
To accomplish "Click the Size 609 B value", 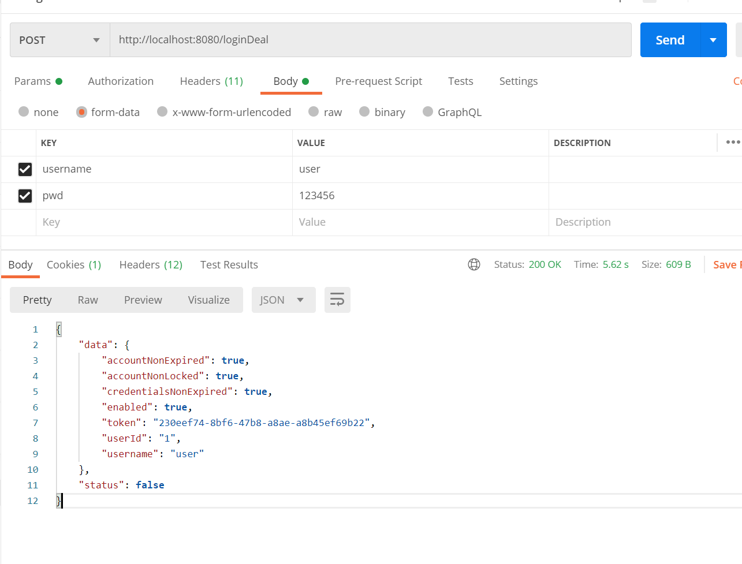I will tap(678, 264).
